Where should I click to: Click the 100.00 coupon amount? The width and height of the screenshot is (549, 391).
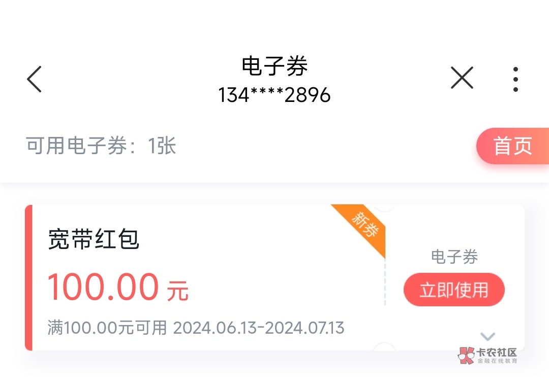[103, 287]
